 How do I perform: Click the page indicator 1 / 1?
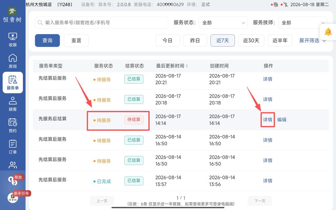point(181,198)
